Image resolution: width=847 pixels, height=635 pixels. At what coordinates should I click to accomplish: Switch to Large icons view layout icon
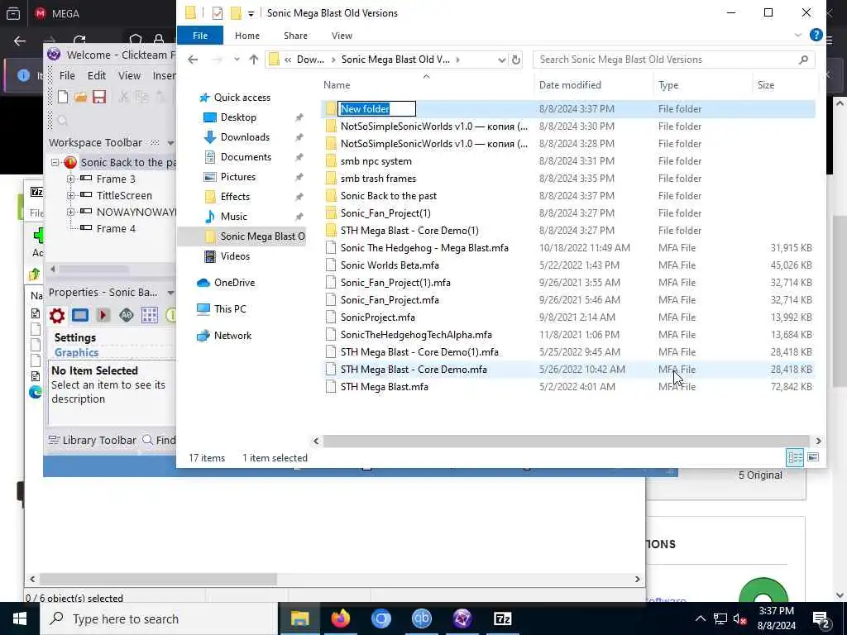pos(813,458)
